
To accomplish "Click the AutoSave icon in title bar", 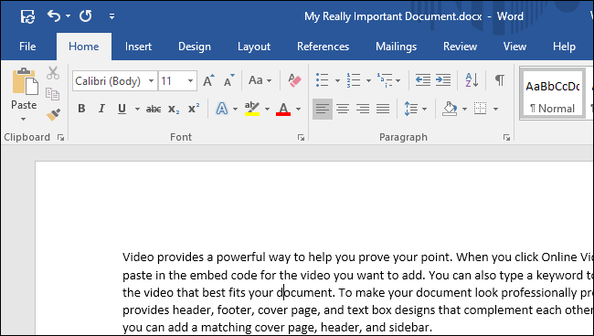I will [x=27, y=16].
